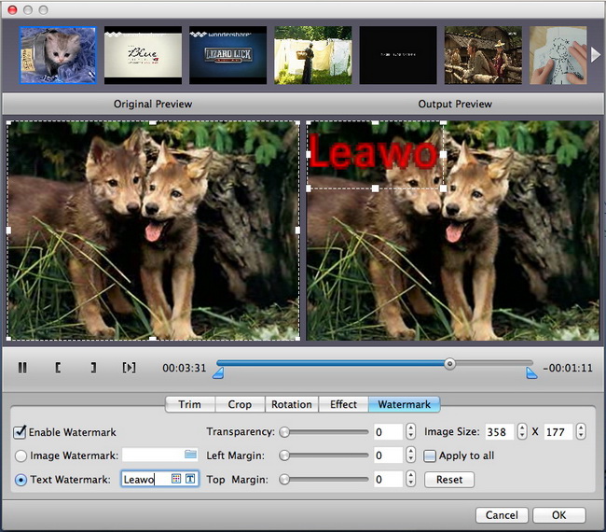
Task: Click the Transparency value field
Action: tap(389, 431)
